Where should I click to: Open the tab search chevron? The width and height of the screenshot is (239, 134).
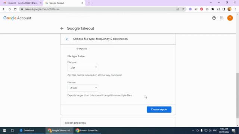click(x=211, y=3)
